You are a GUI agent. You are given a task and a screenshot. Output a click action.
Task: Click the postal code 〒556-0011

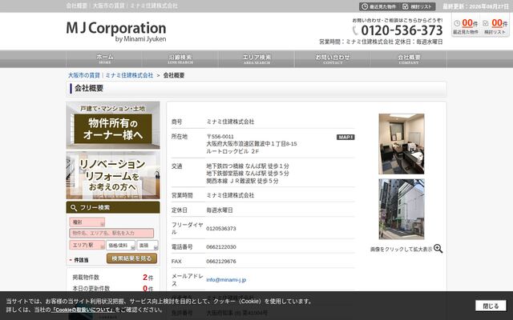(220, 137)
